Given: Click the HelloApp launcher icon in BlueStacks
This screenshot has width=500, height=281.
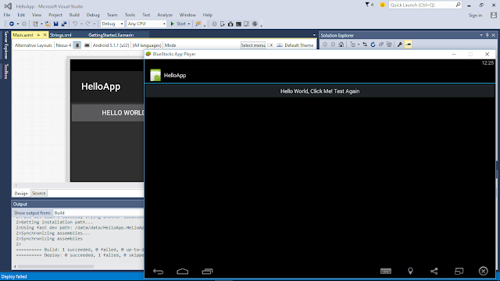Looking at the screenshot, I should coord(155,75).
